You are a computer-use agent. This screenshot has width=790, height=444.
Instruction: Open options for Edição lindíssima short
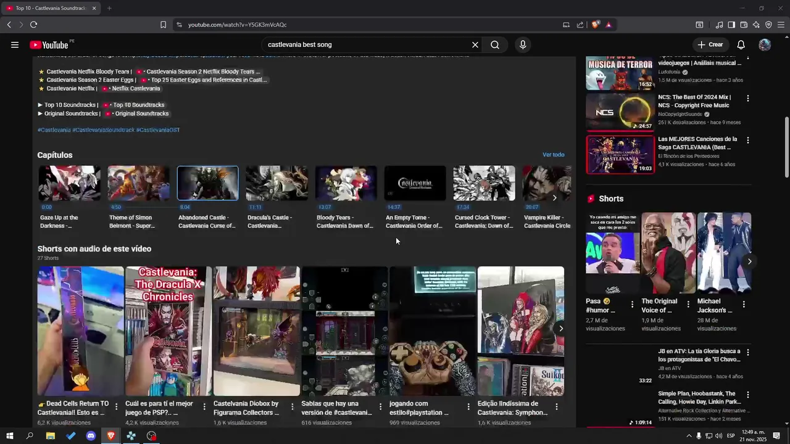tap(557, 407)
